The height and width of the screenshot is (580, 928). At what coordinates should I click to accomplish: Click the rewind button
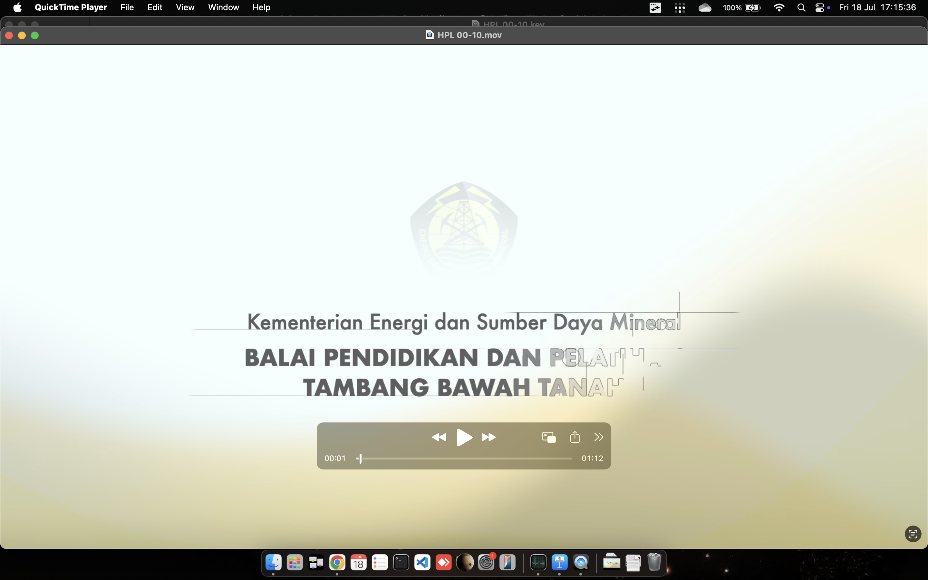tap(439, 437)
